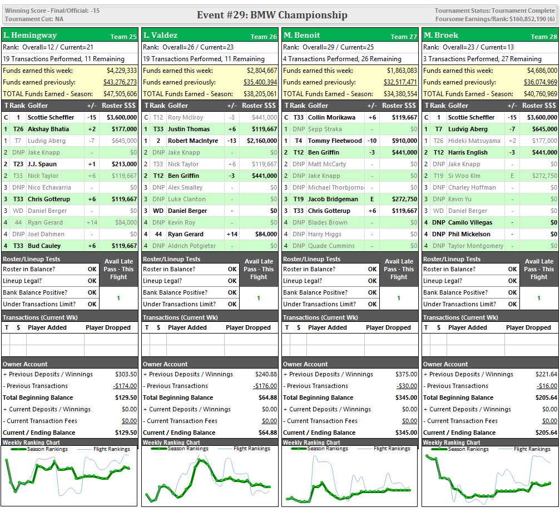560x517 pixels.
Task: Open M. Broek's weekly ranking chart
Action: coord(490,475)
